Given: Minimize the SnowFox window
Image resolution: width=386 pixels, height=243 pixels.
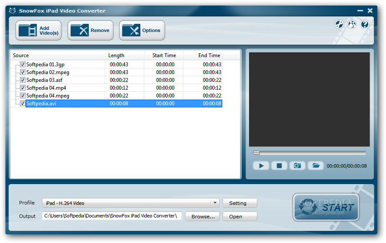Looking at the screenshot, I should 360,10.
